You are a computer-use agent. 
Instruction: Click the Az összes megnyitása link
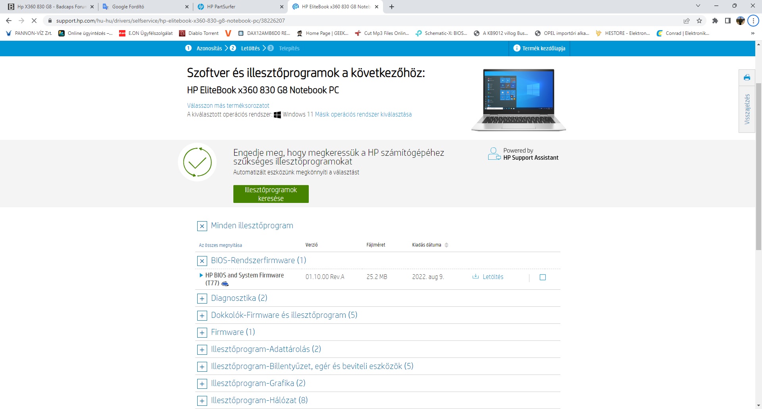click(220, 245)
